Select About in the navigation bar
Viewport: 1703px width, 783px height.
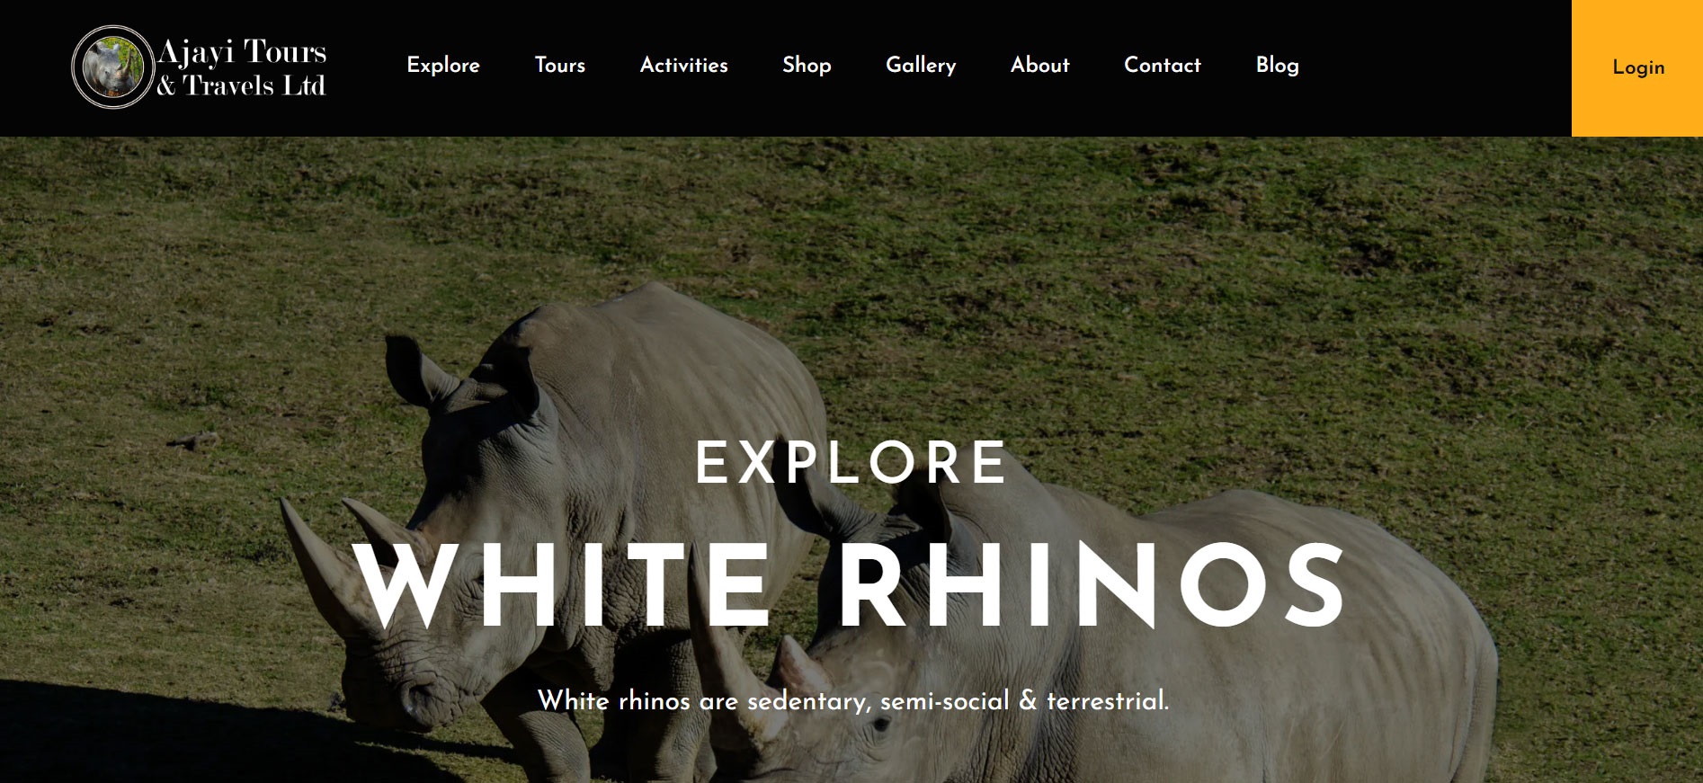(x=1040, y=66)
